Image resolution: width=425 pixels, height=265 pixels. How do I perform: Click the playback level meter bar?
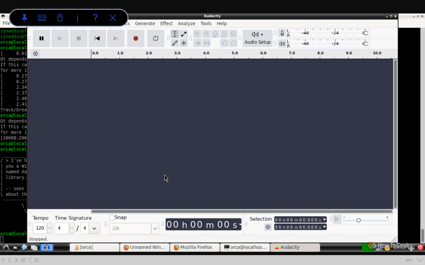tap(329, 44)
